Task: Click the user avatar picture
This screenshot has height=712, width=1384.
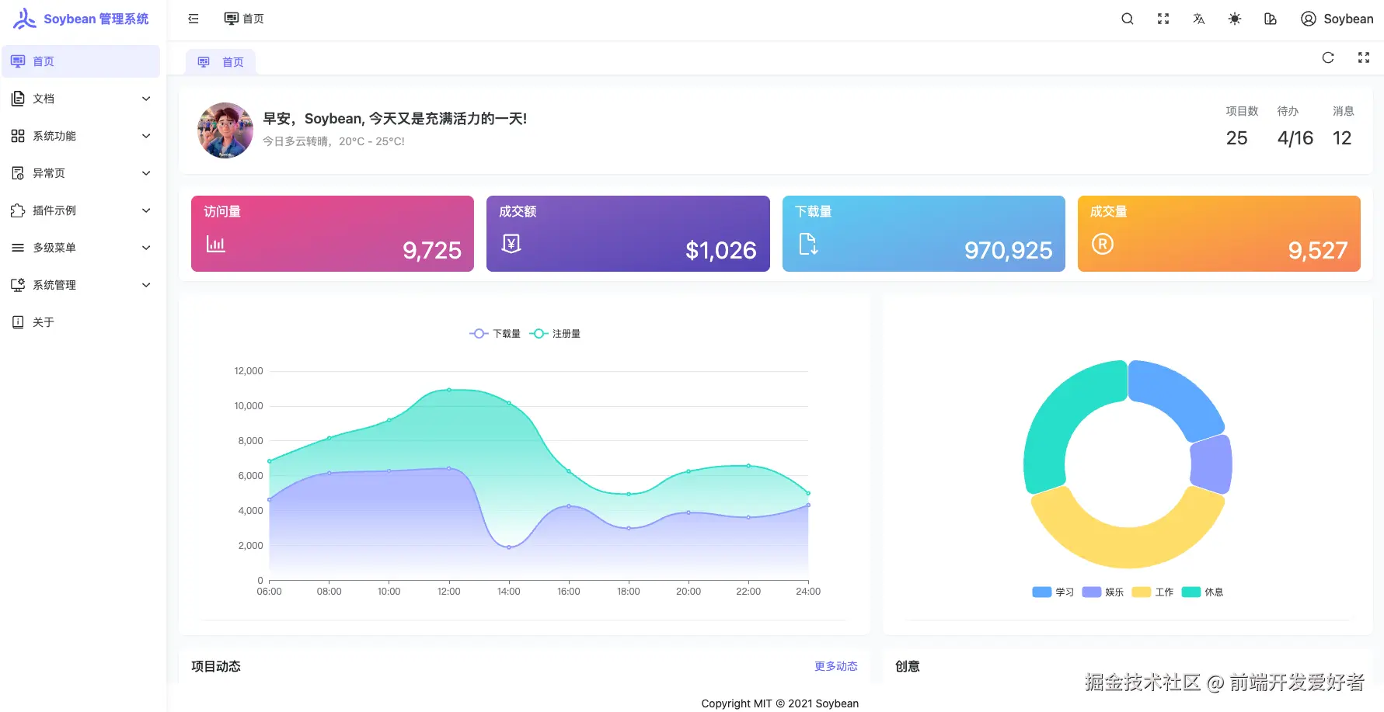Action: click(x=225, y=130)
